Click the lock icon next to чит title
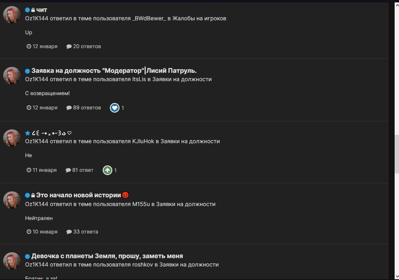Image resolution: width=399 pixels, height=280 pixels. click(33, 10)
